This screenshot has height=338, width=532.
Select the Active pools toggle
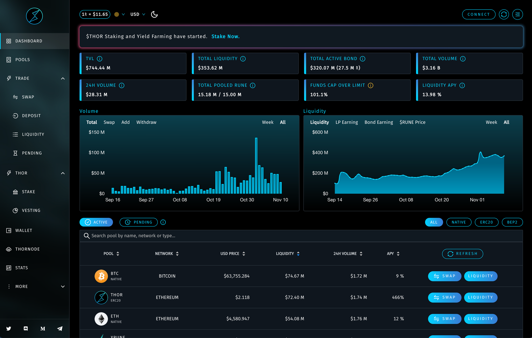96,222
